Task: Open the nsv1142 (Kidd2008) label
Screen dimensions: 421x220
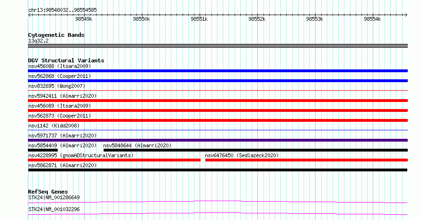Action: pos(54,126)
